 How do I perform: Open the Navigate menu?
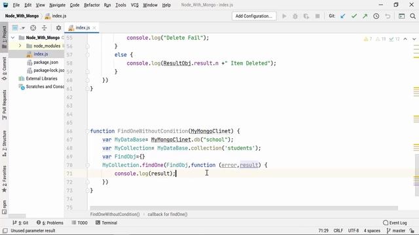[x=57, y=5]
